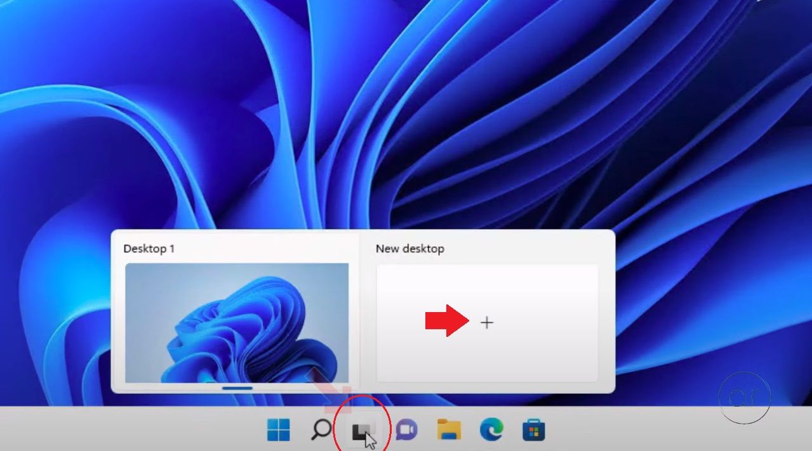Click the Task View taskbar icon
812x451 pixels.
[x=364, y=431]
